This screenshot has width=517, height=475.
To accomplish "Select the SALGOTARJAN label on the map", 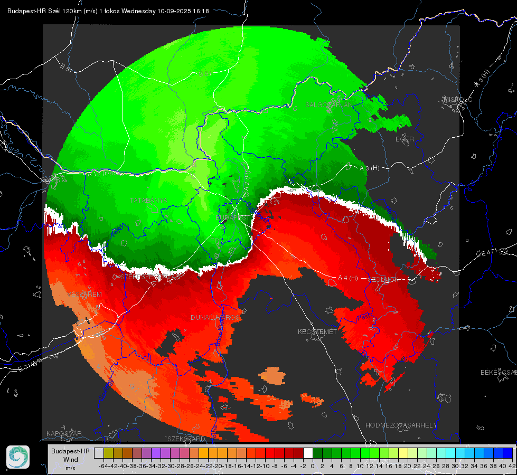I will point(328,105).
